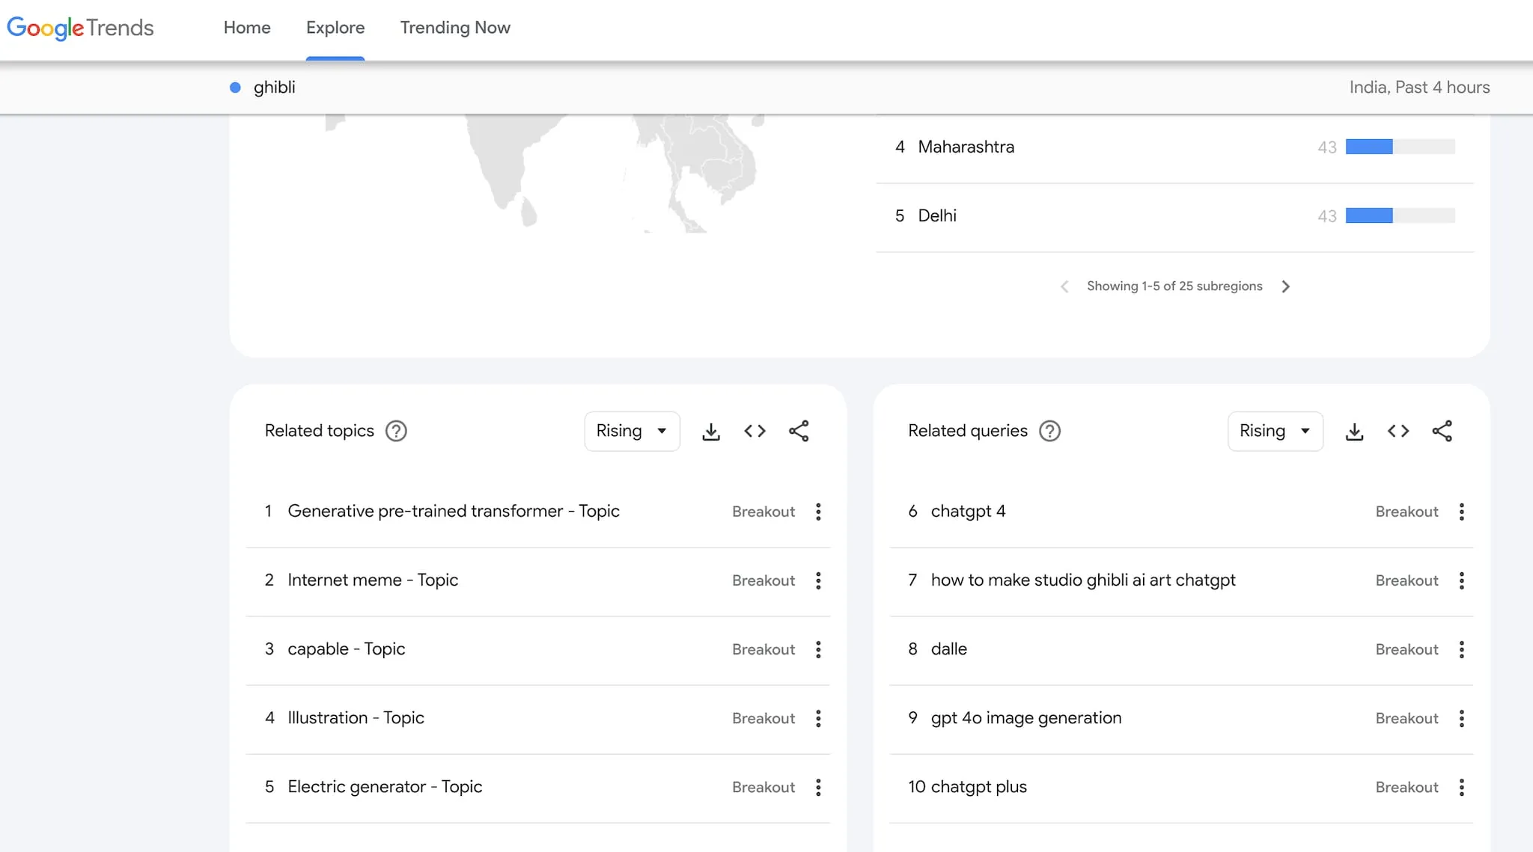Image resolution: width=1533 pixels, height=852 pixels.
Task: Go to previous page of subregions
Action: [x=1064, y=286]
